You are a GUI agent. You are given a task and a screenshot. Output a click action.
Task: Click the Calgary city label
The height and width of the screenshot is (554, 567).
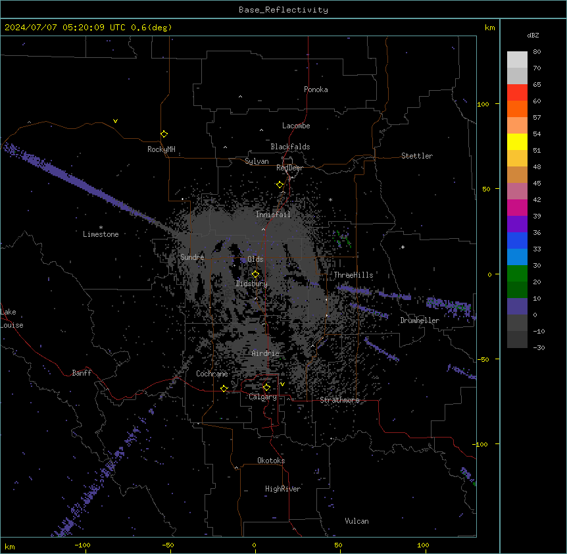(x=263, y=397)
